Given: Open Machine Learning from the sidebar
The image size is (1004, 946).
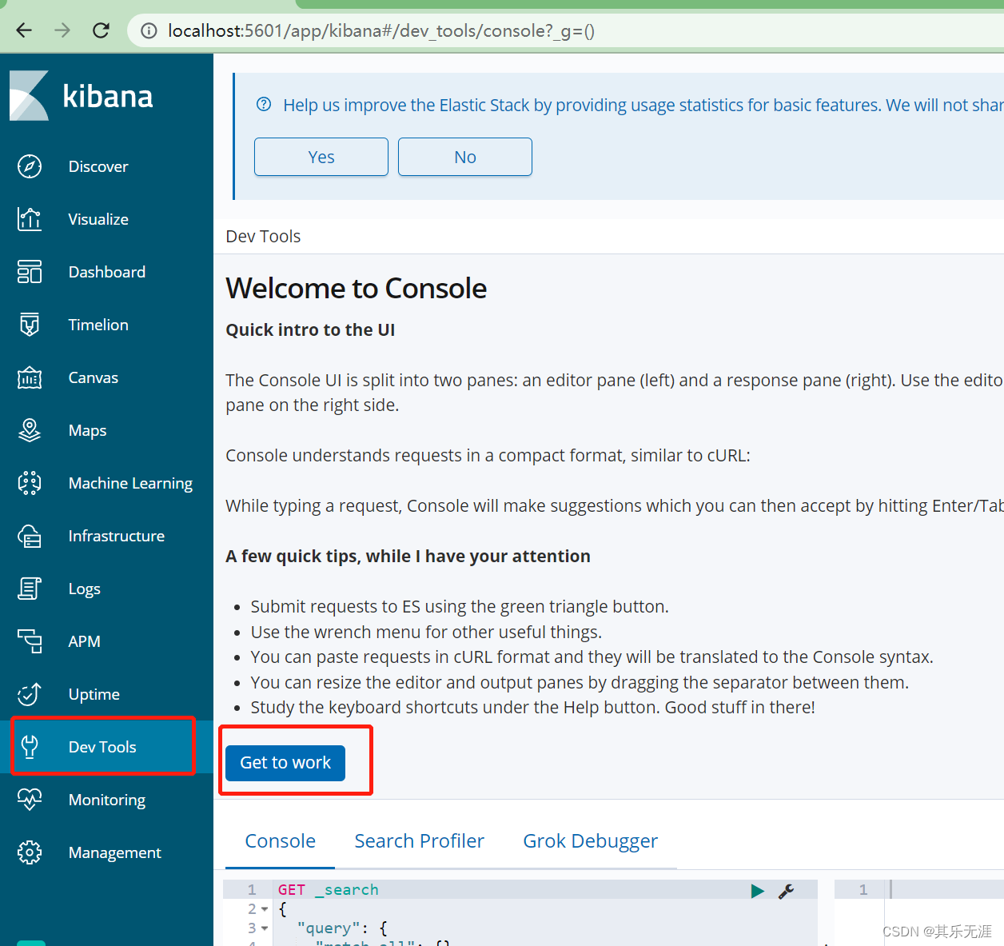Looking at the screenshot, I should tap(29, 483).
